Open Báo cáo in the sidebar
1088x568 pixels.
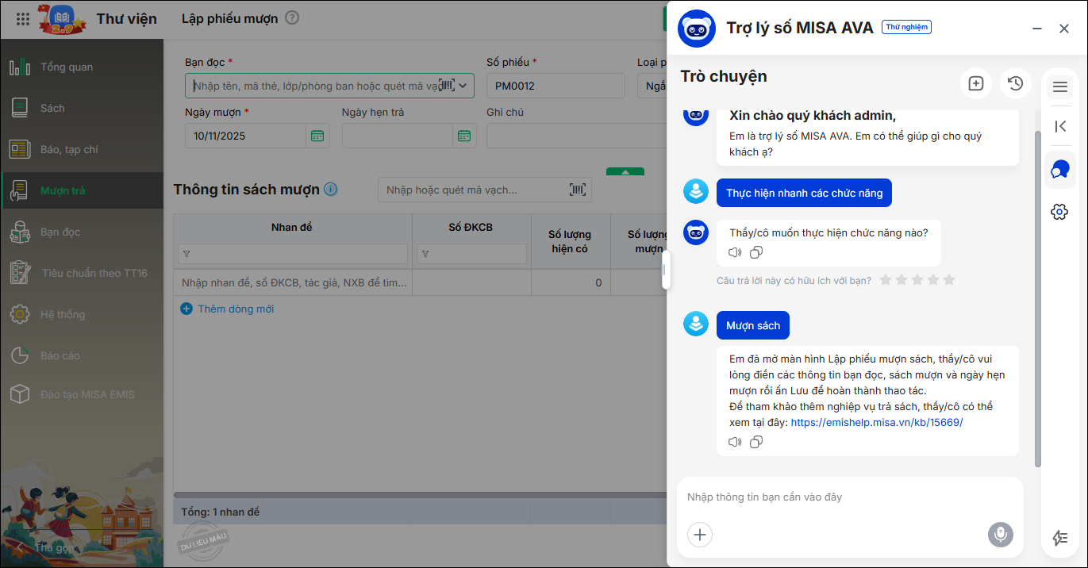click(82, 355)
